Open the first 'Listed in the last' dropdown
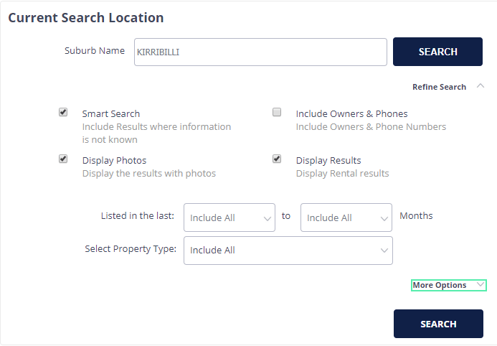Image resolution: width=497 pixels, height=346 pixels. pyautogui.click(x=229, y=218)
